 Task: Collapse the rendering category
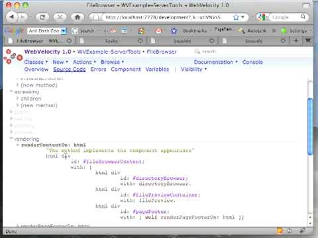[11, 138]
